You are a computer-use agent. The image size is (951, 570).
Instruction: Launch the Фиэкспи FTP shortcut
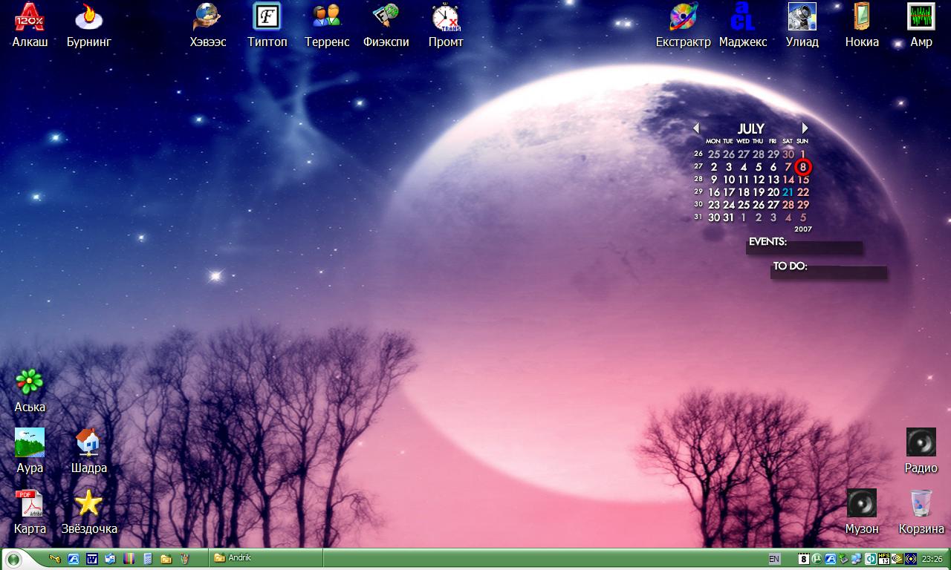coord(386,24)
